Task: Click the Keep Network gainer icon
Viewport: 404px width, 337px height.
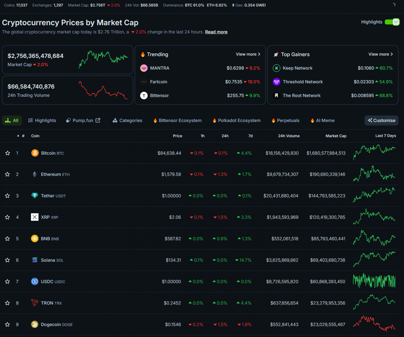Action: point(277,68)
